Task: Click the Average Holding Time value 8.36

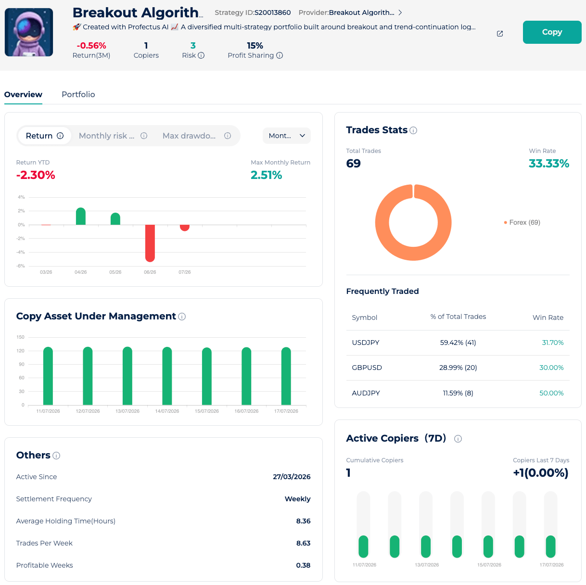Action: point(304,521)
